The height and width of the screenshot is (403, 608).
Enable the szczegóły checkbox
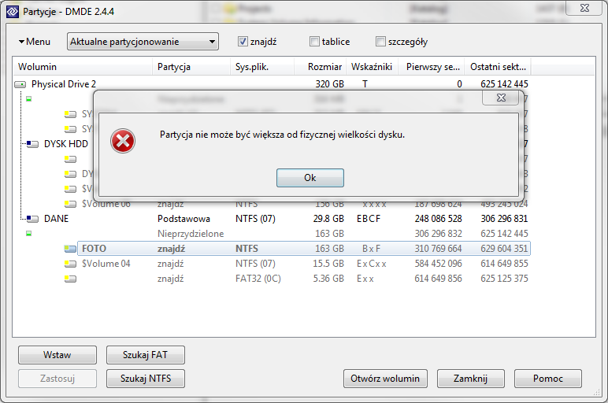380,42
